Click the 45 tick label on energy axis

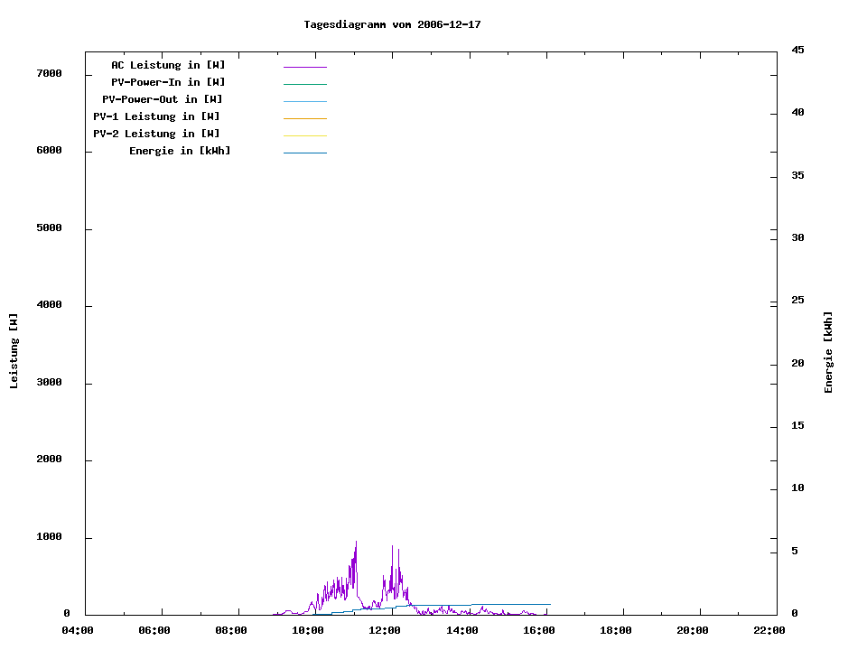(x=797, y=50)
